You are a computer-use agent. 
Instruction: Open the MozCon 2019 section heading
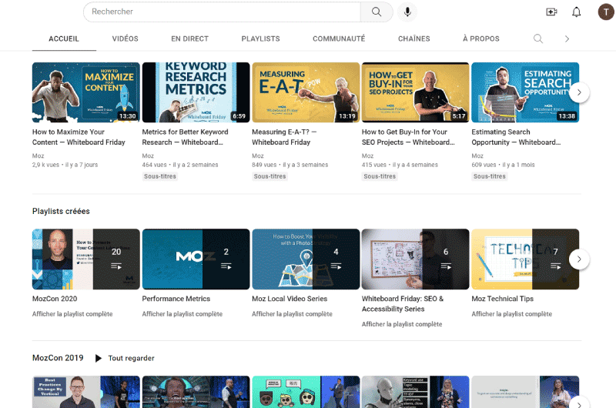point(58,358)
